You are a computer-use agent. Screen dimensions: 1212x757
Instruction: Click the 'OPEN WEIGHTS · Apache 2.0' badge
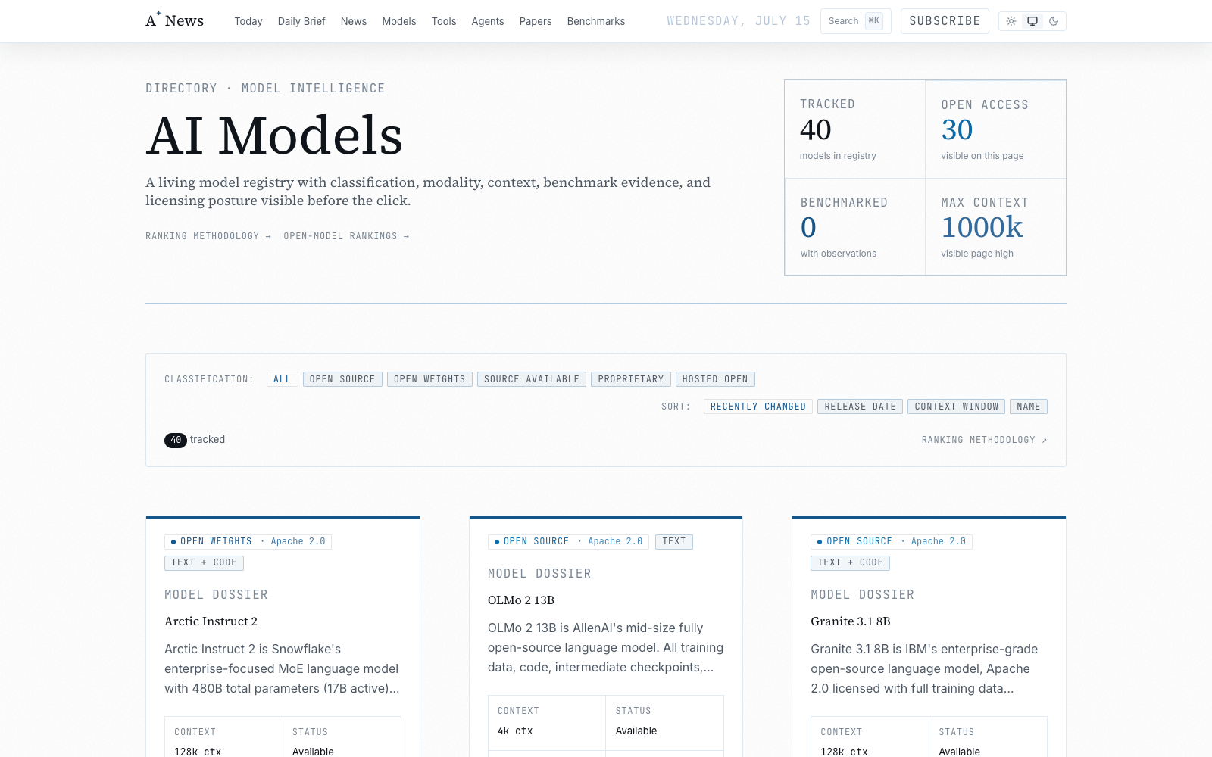[248, 541]
